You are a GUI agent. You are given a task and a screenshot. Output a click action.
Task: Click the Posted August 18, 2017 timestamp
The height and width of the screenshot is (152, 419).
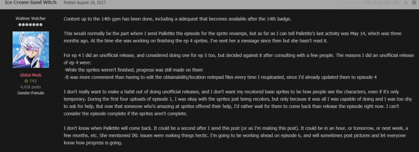85,3
